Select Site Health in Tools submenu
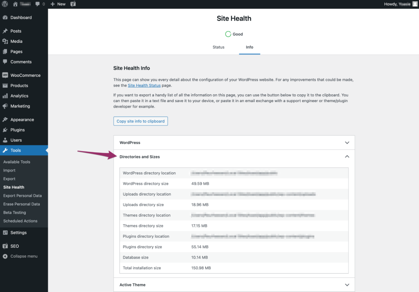The height and width of the screenshot is (292, 419). (x=14, y=187)
